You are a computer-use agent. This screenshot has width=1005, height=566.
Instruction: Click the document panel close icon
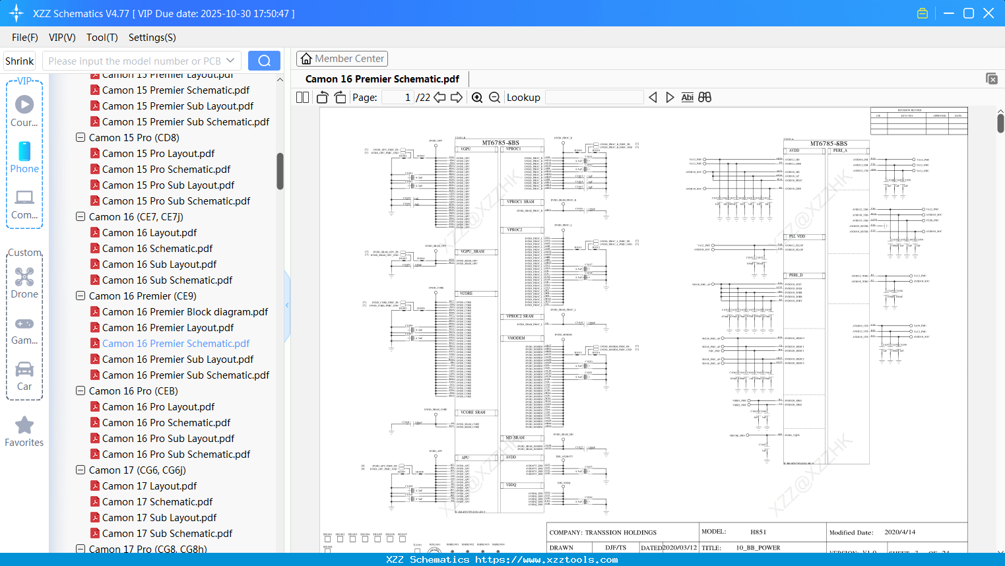(992, 79)
